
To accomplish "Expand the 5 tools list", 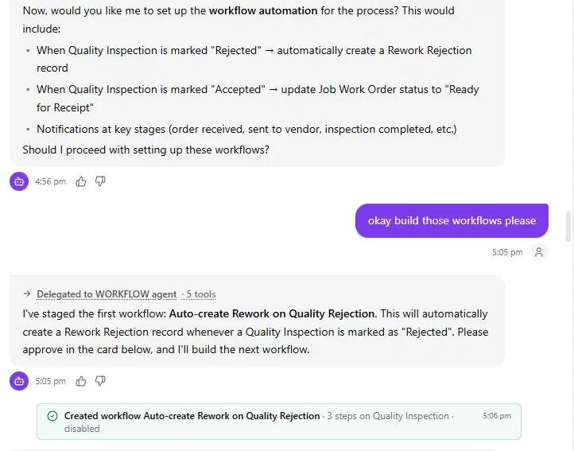I will coord(201,294).
